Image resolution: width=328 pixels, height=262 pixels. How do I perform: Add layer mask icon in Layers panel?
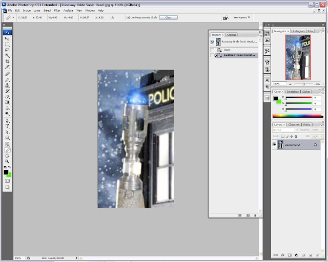tap(290, 255)
